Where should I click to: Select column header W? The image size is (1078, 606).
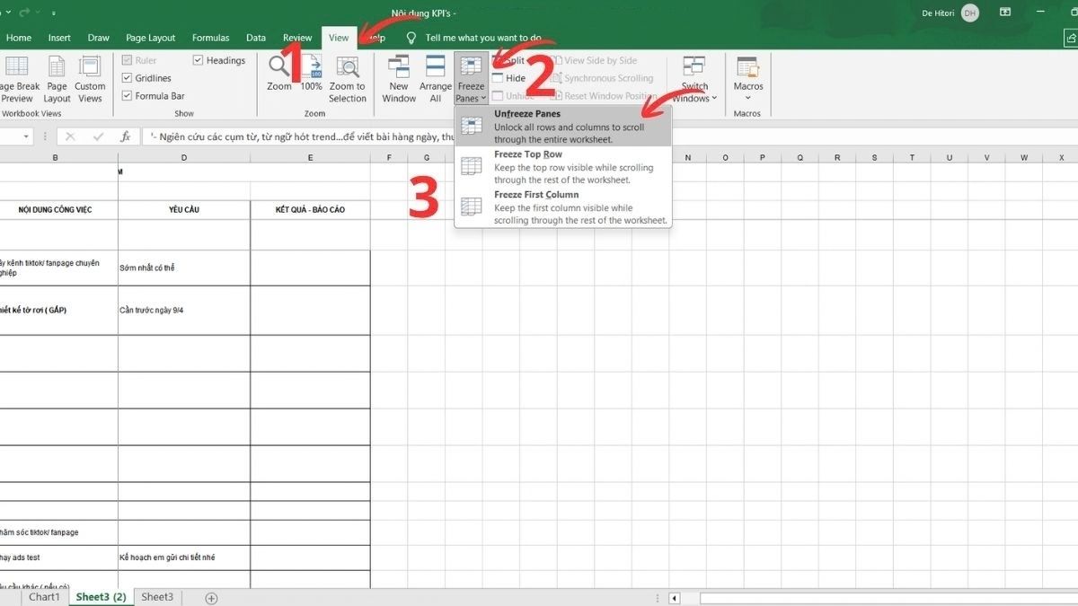click(1023, 157)
